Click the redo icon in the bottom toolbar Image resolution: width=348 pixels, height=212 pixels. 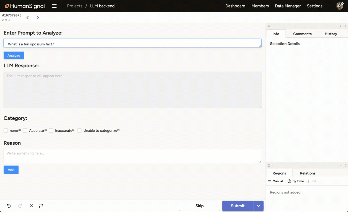coord(20,206)
